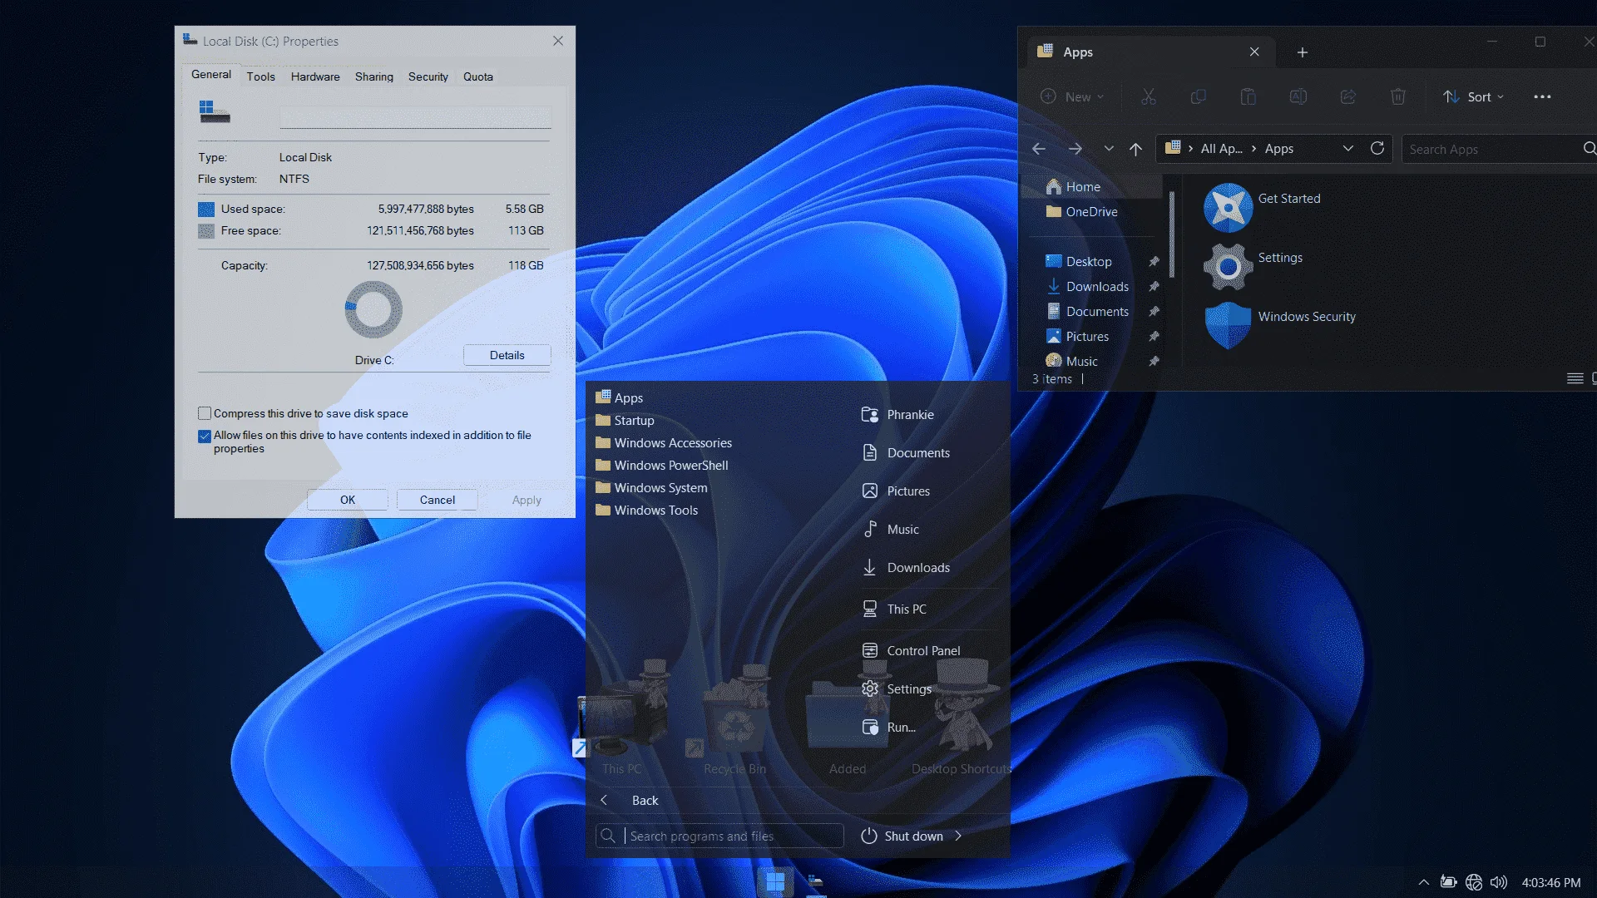Click the Details button for Drive C

coord(507,355)
